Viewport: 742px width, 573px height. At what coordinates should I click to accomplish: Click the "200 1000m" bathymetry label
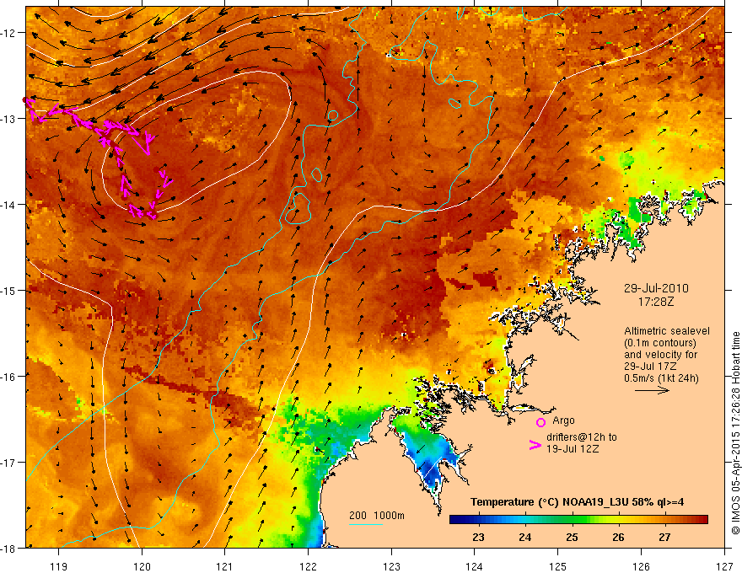tap(377, 516)
